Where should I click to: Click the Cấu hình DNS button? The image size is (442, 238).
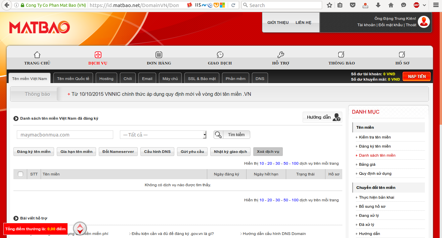click(x=157, y=152)
